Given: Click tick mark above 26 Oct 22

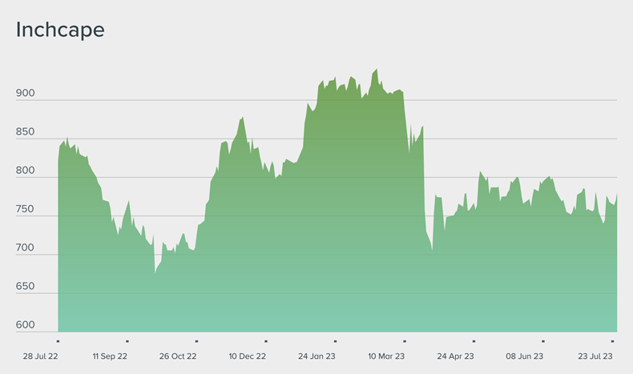Looking at the screenshot, I should (x=197, y=341).
